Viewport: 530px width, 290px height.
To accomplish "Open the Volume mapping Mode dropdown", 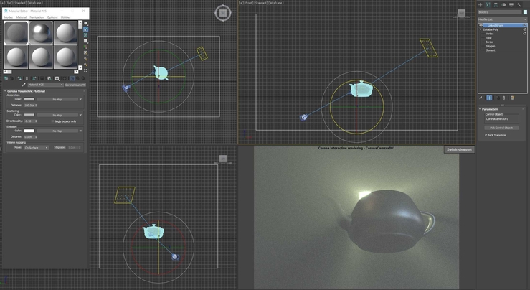I will click(36, 148).
